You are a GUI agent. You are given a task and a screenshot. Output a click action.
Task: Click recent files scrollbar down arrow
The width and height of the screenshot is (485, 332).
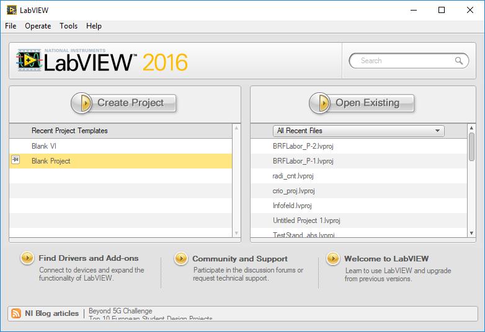[471, 233]
